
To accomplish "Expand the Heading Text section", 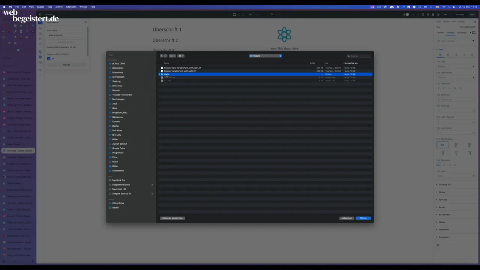I will [x=445, y=184].
